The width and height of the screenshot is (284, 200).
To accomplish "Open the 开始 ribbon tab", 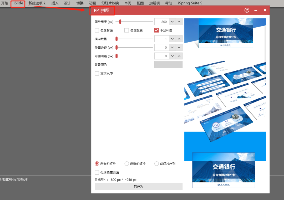I will pos(4,3).
